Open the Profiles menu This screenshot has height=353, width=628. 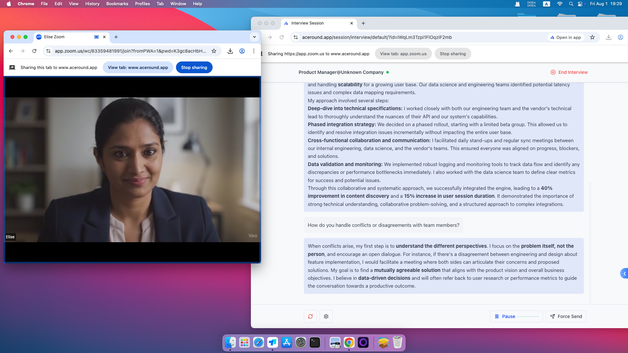142,4
